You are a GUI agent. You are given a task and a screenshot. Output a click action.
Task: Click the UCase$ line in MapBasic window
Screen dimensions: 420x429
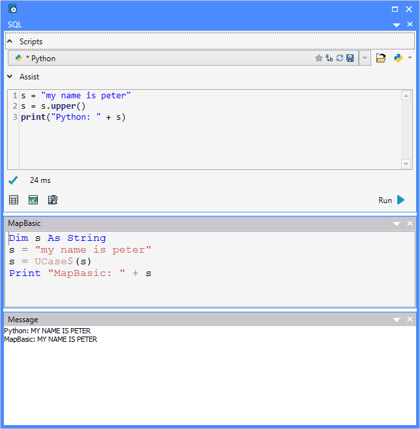[x=50, y=262]
